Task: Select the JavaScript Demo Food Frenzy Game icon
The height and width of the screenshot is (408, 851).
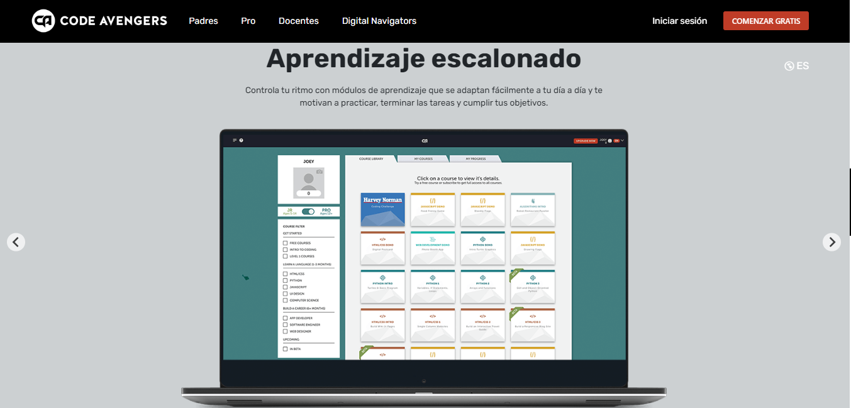Action: point(432,200)
